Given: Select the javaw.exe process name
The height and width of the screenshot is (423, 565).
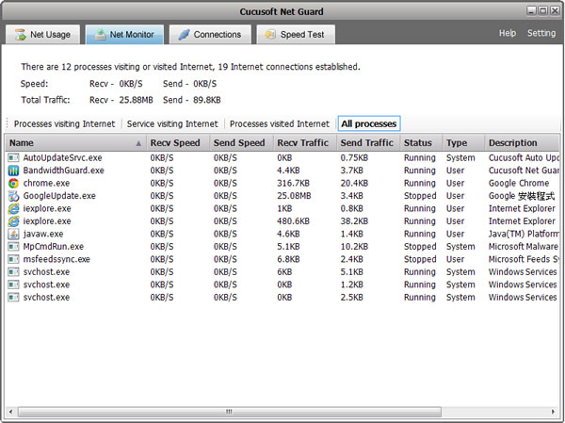Looking at the screenshot, I should (43, 234).
